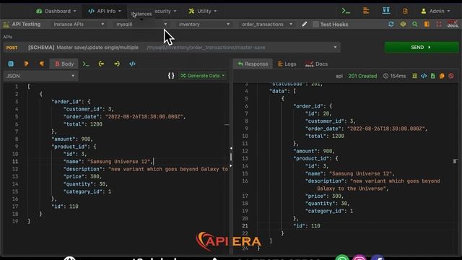
Task: Click the blue refresh icon in API Testing bar
Action: click(391, 24)
